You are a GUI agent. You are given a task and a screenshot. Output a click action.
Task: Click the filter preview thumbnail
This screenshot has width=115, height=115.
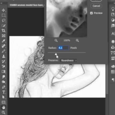pos(67,19)
